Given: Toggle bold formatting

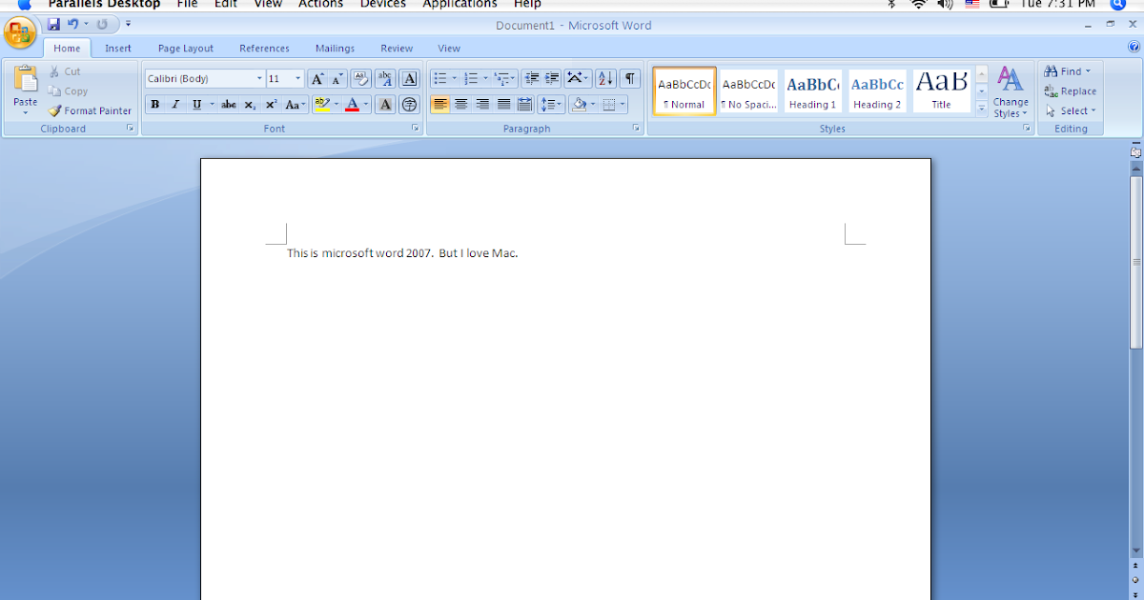Looking at the screenshot, I should coord(154,105).
